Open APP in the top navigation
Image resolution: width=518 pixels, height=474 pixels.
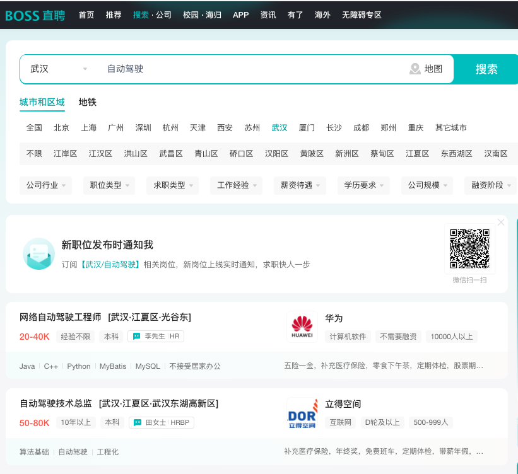click(x=240, y=15)
